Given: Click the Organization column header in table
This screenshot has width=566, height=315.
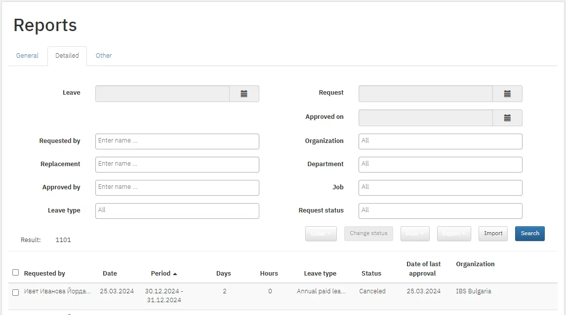Looking at the screenshot, I should click(475, 264).
